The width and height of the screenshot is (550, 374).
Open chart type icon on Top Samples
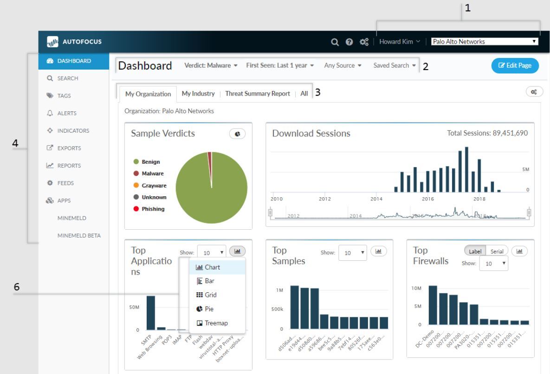pos(378,251)
